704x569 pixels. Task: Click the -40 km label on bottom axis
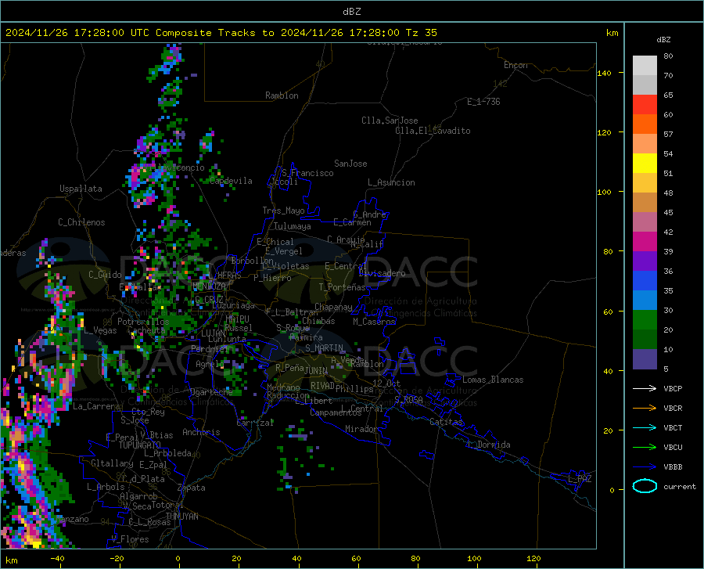(x=57, y=559)
